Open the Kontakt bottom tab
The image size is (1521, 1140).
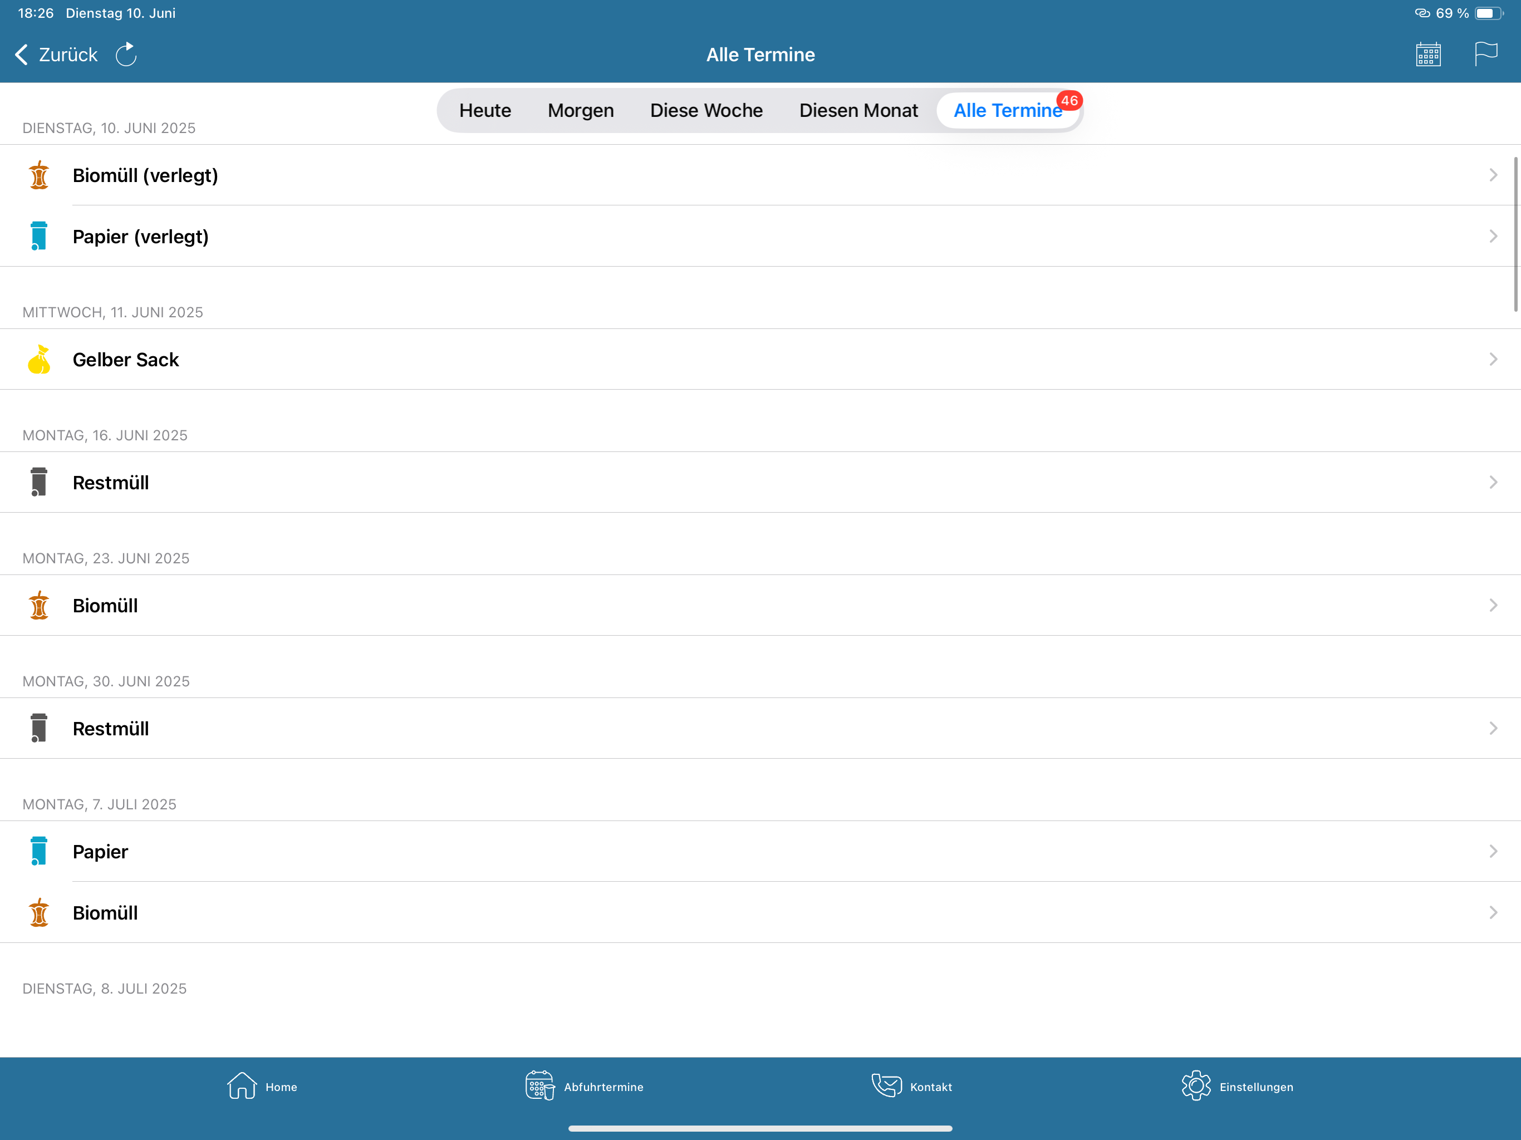click(x=912, y=1087)
